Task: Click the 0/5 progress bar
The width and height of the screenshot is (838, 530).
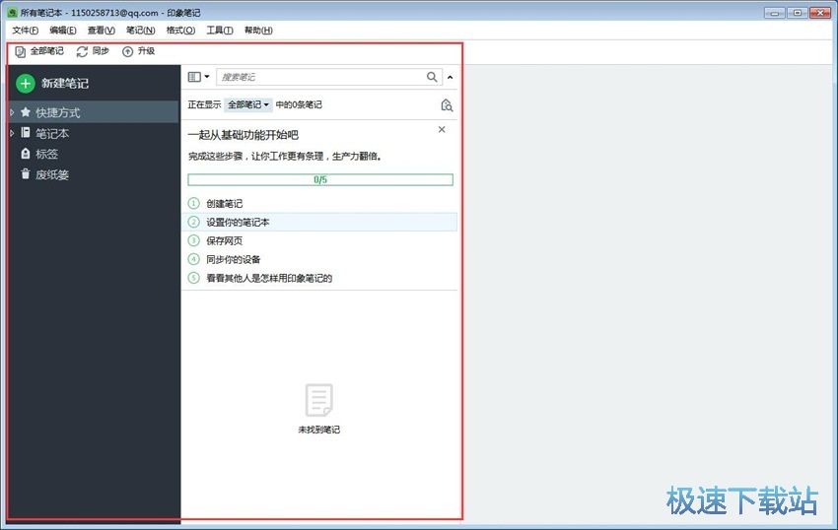Action: 320,179
